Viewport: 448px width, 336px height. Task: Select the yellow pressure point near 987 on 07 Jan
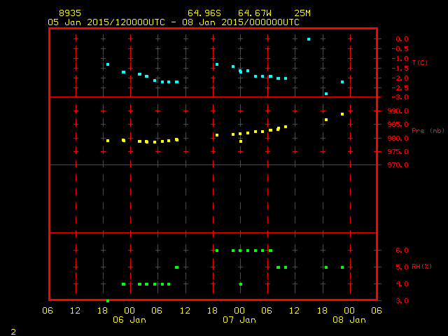point(326,120)
